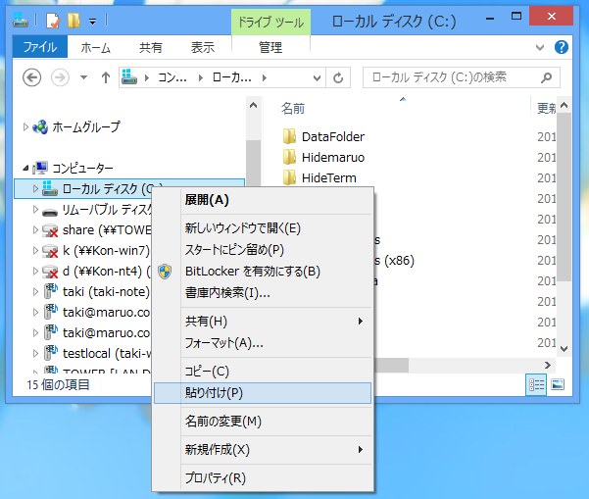
Task: Open the 新規作成(X) submenu
Action: pos(263,450)
